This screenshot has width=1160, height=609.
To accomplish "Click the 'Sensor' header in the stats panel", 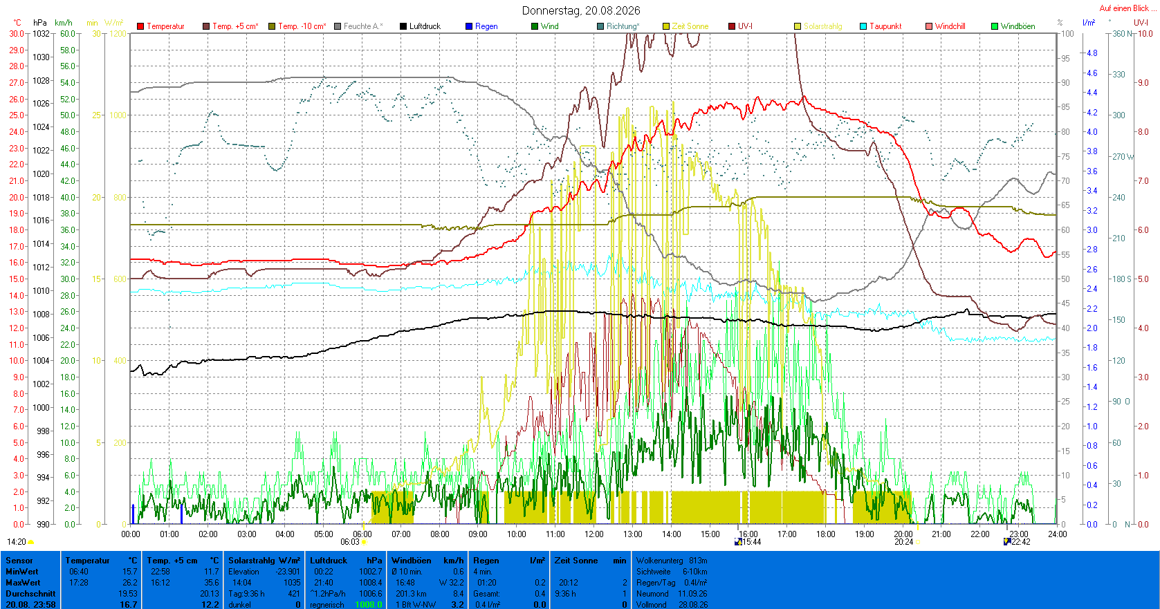I will coord(19,561).
